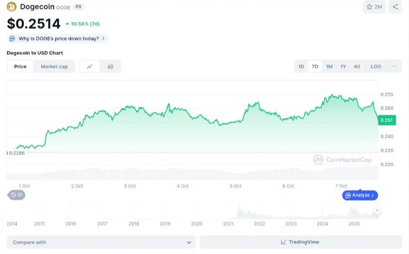Switch to line chart view
Image resolution: width=409 pixels, height=254 pixels.
coord(89,66)
